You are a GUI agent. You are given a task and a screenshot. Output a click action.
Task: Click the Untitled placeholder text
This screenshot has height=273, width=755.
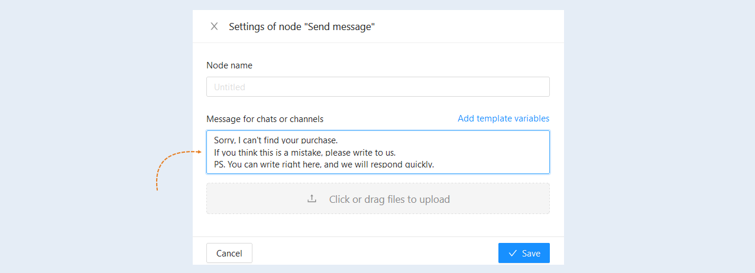point(229,87)
